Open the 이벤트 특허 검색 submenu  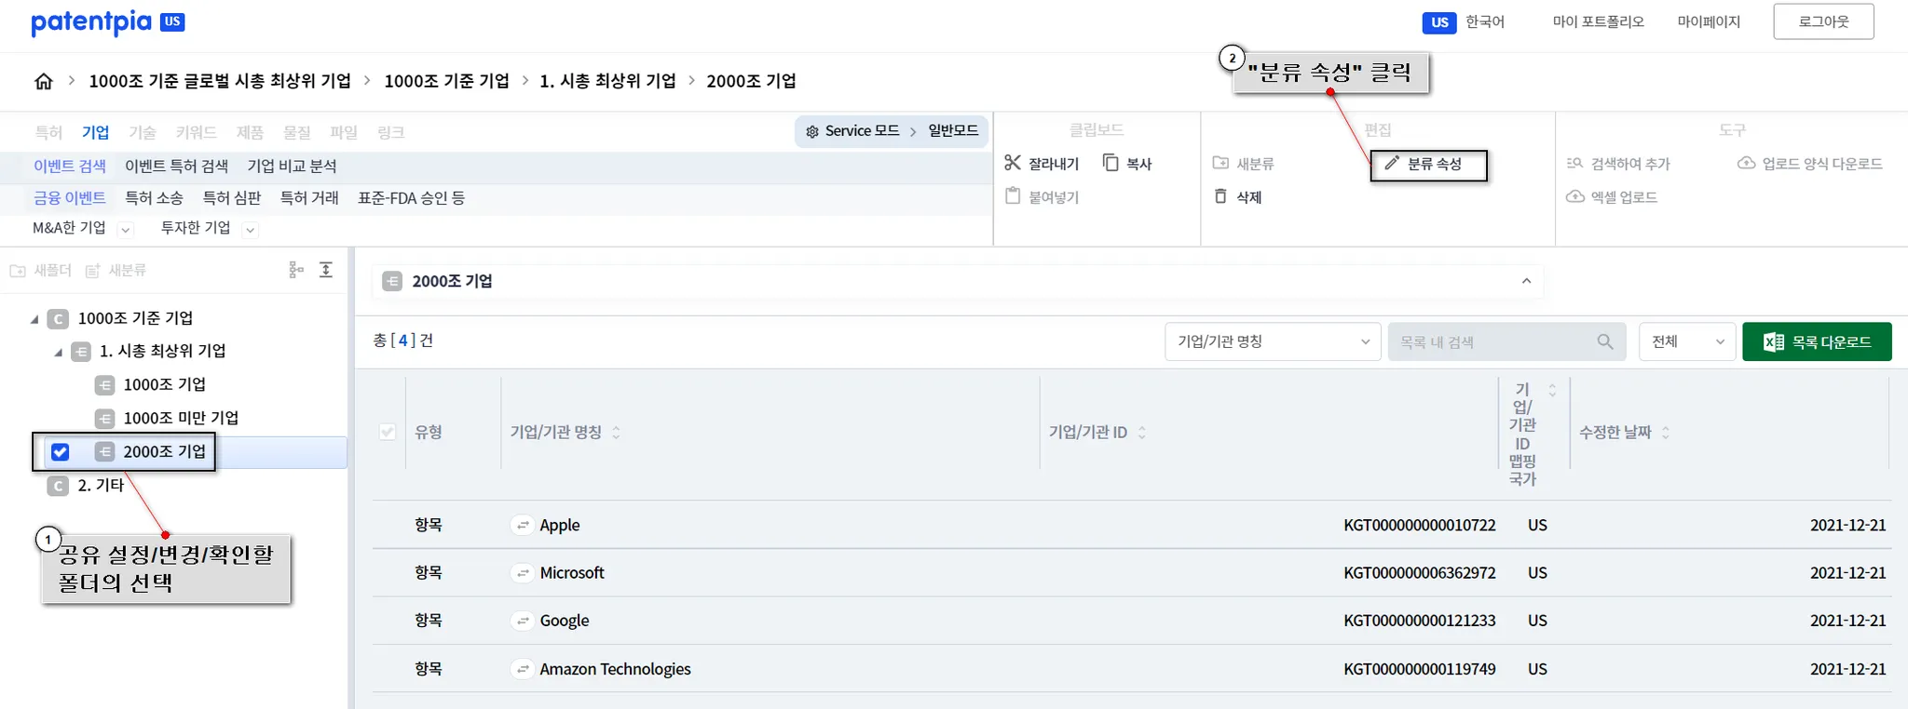pos(177,166)
